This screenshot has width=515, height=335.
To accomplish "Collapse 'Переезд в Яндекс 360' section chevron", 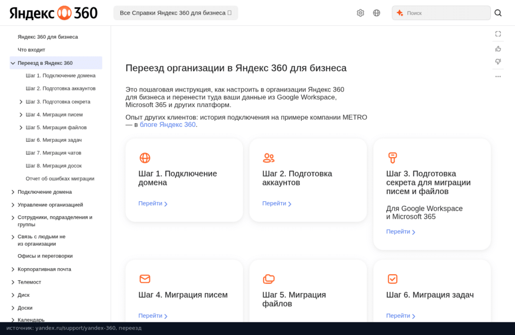I will pyautogui.click(x=13, y=63).
